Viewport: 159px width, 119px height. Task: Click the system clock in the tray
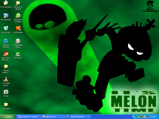153,117
